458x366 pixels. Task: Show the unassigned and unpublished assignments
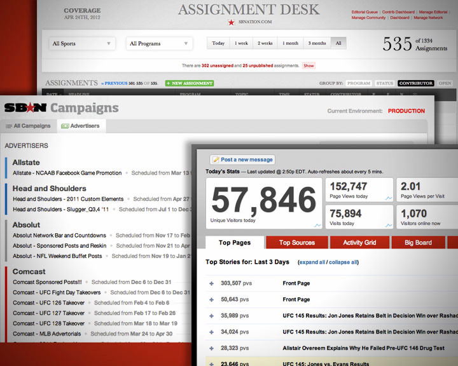click(x=309, y=65)
